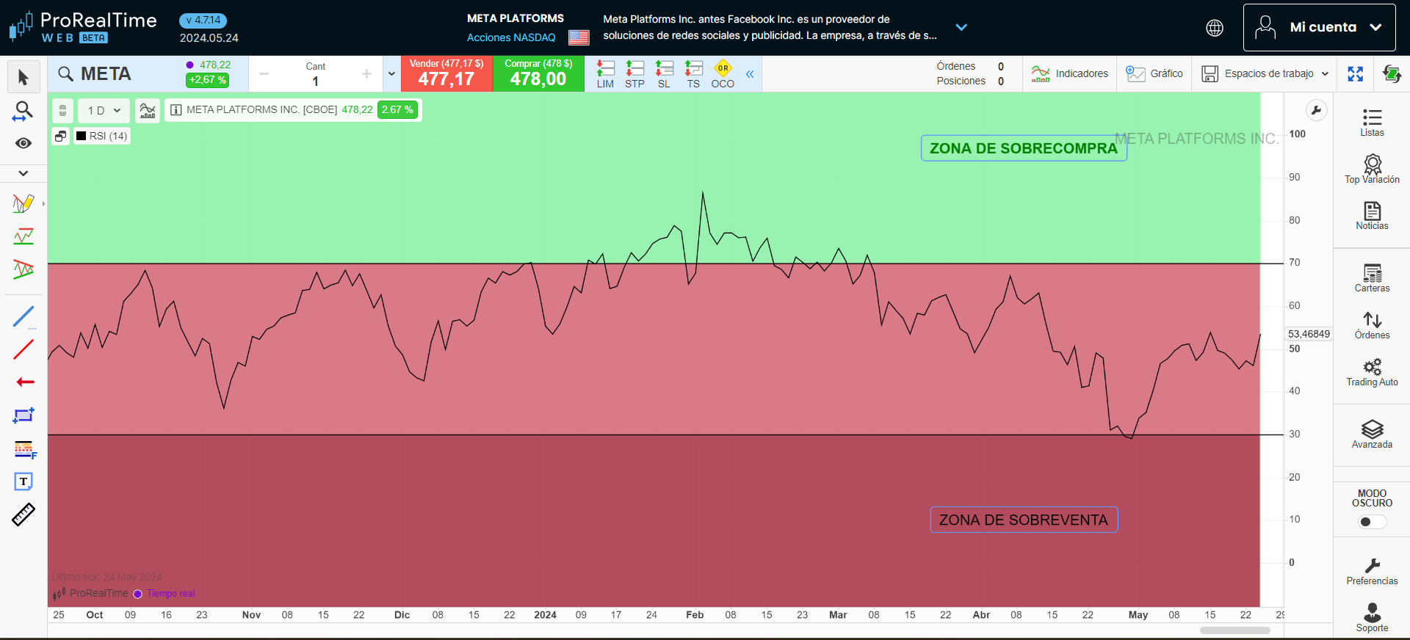Open the Trading Auto panel
This screenshot has width=1410, height=640.
click(x=1371, y=371)
